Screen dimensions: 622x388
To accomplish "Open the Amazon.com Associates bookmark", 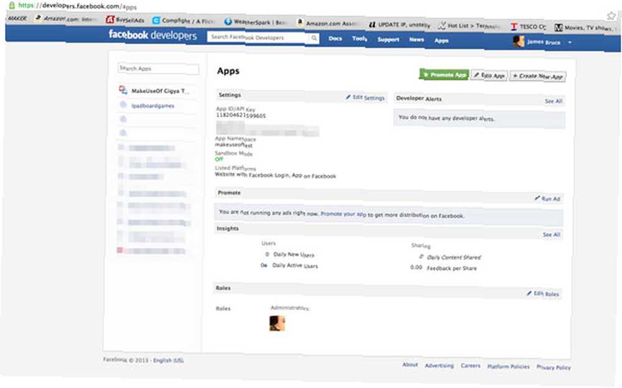I will [328, 24].
